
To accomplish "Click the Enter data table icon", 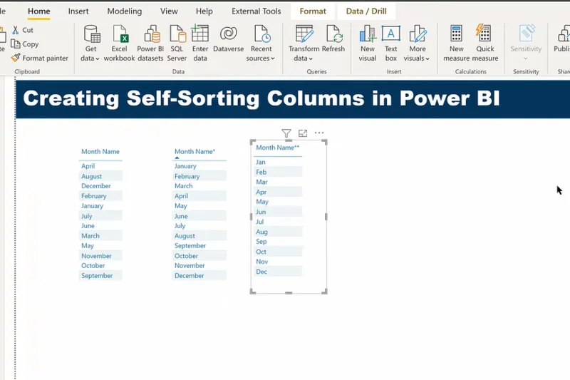I will [200, 34].
